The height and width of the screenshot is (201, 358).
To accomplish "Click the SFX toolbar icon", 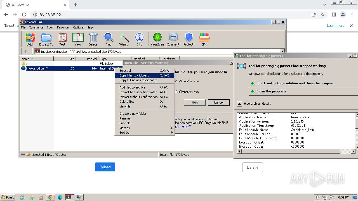I will [x=204, y=39].
